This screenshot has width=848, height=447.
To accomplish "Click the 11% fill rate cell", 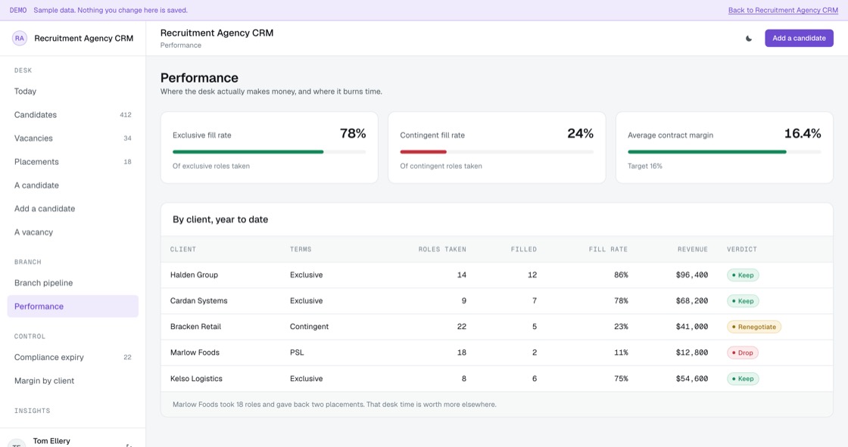I will click(621, 353).
